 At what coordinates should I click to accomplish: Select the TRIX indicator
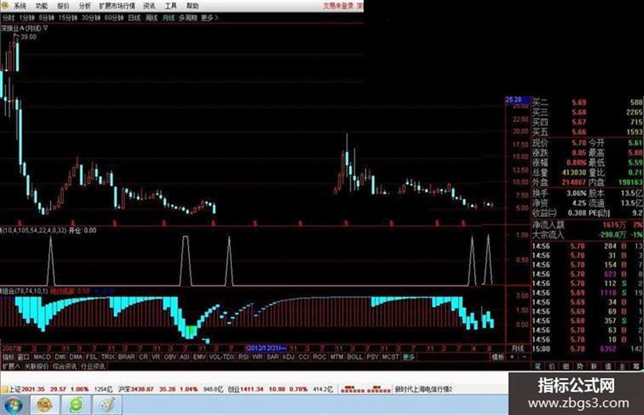(x=108, y=357)
